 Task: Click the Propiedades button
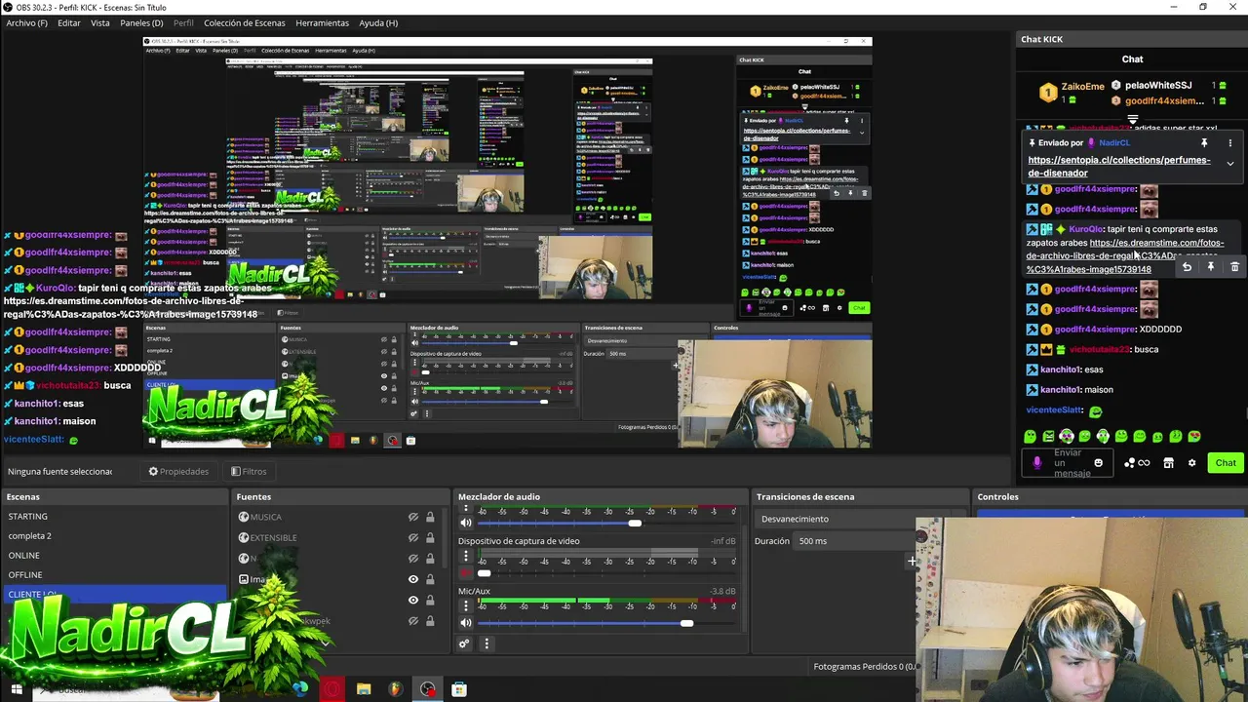[x=178, y=471]
